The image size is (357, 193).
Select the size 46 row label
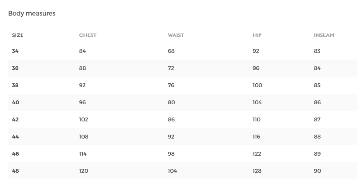tap(15, 154)
